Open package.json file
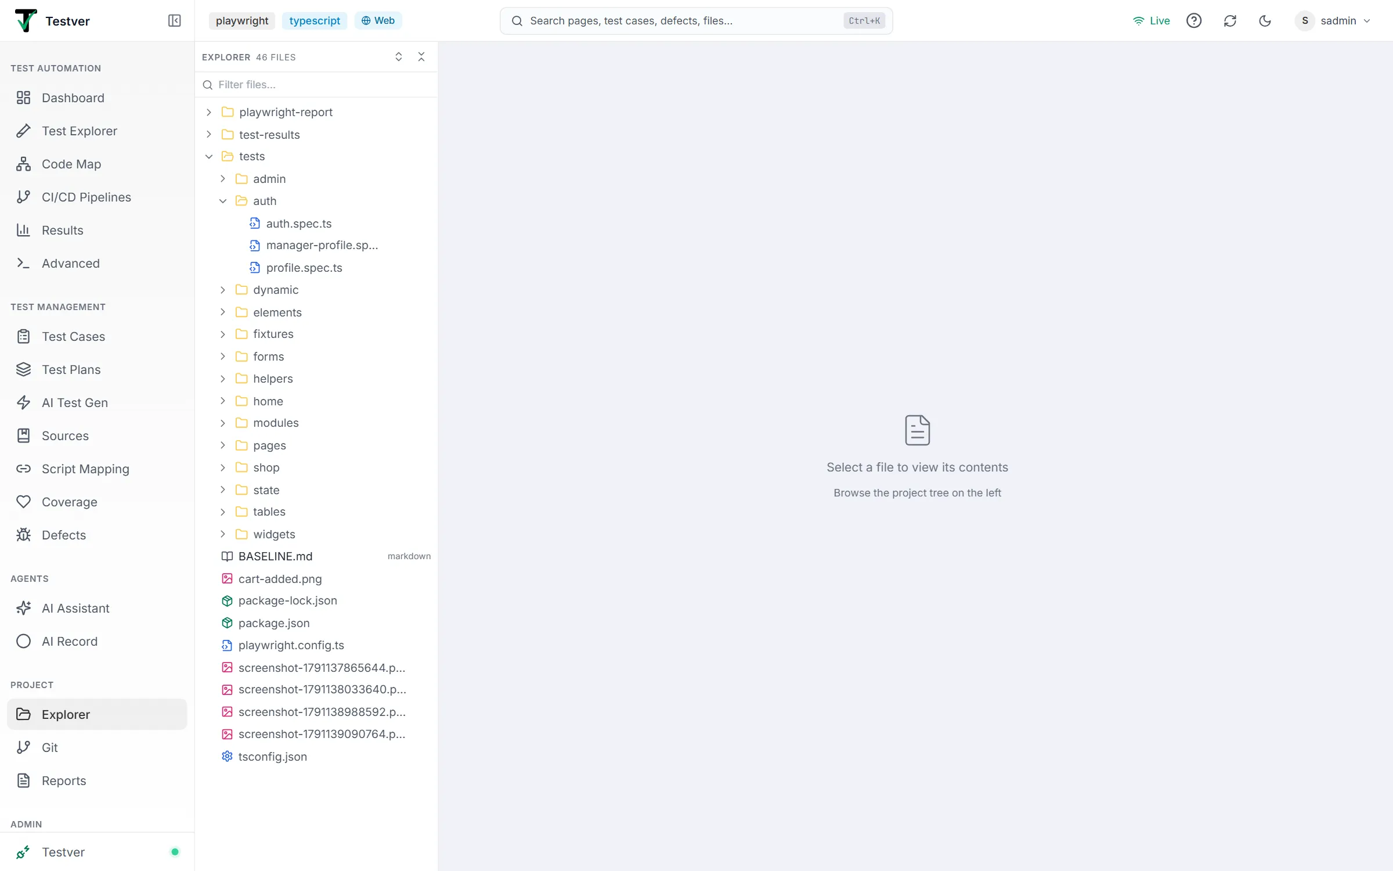 tap(316, 623)
